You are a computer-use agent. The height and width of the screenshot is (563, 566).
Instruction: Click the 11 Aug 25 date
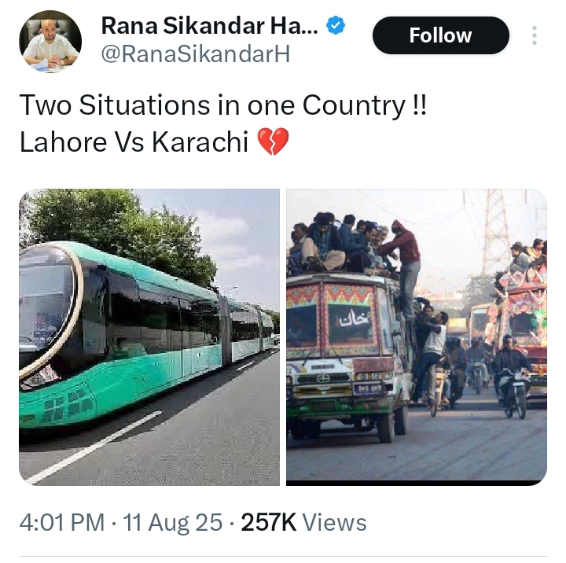tap(172, 522)
